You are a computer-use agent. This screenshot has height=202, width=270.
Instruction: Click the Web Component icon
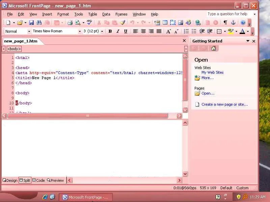click(157, 23)
